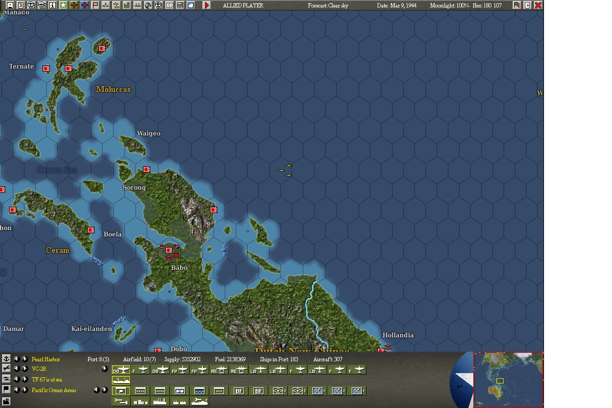Click the red plane on green background icon
Screen dimensions: 612x408
point(74,5)
